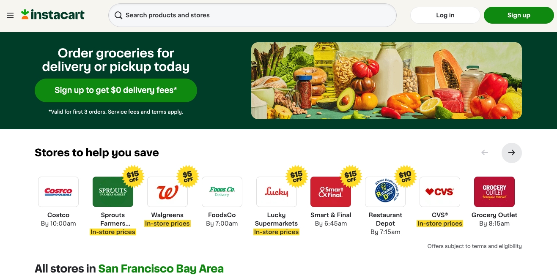
Task: Go back with the left carousel arrow
Action: [485, 153]
